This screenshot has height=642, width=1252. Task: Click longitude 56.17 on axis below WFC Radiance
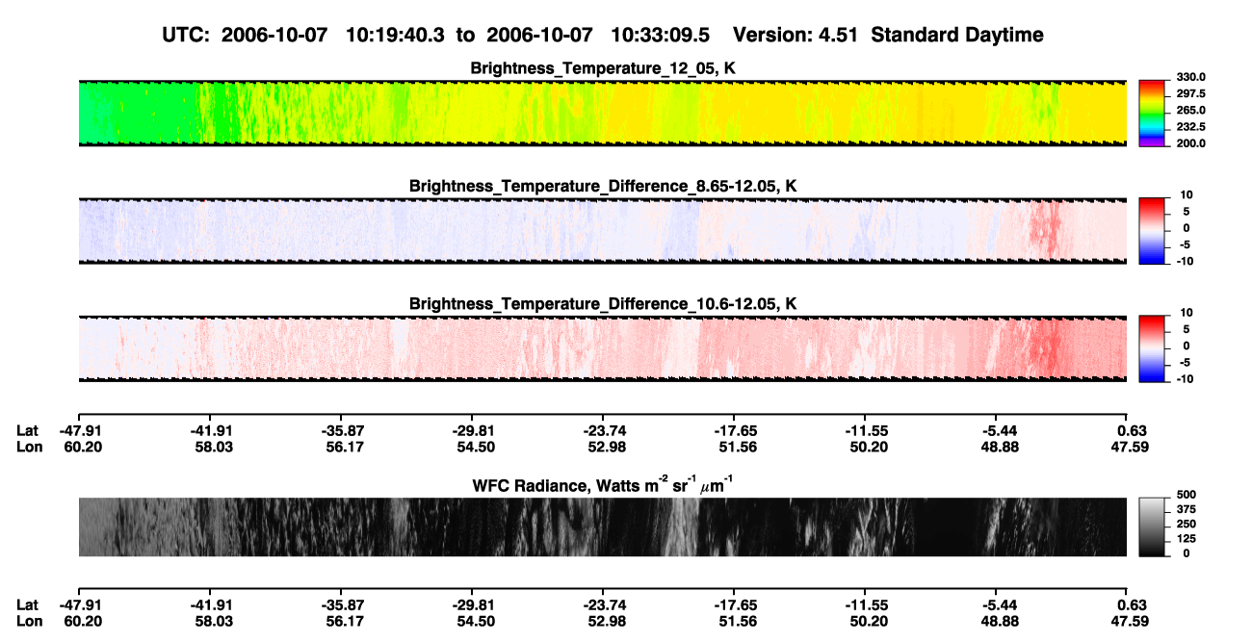click(x=343, y=621)
